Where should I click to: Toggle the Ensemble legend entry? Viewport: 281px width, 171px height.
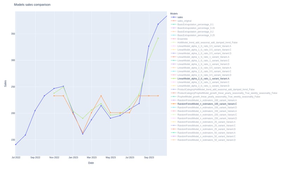click(x=182, y=39)
